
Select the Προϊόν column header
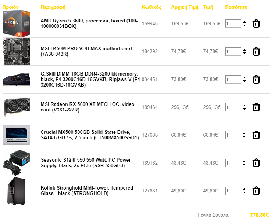(11, 7)
